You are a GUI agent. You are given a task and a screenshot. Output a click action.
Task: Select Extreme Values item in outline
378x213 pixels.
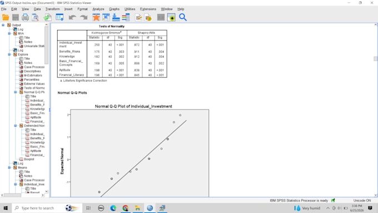(34, 84)
